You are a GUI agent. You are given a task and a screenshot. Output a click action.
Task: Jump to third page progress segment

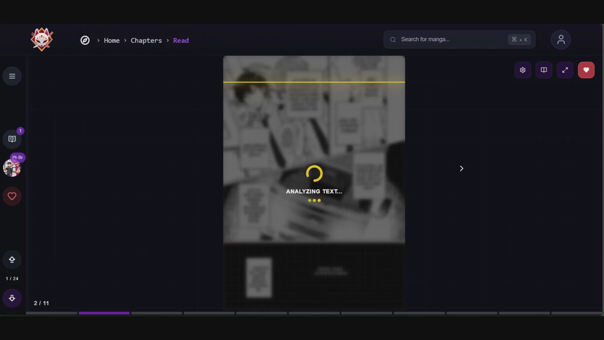157,313
